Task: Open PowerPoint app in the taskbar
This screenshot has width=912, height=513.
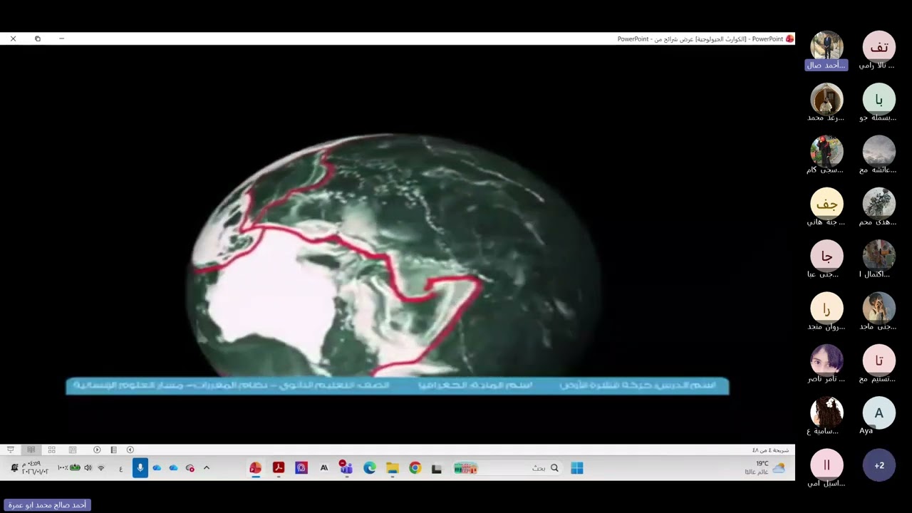Action: point(255,468)
